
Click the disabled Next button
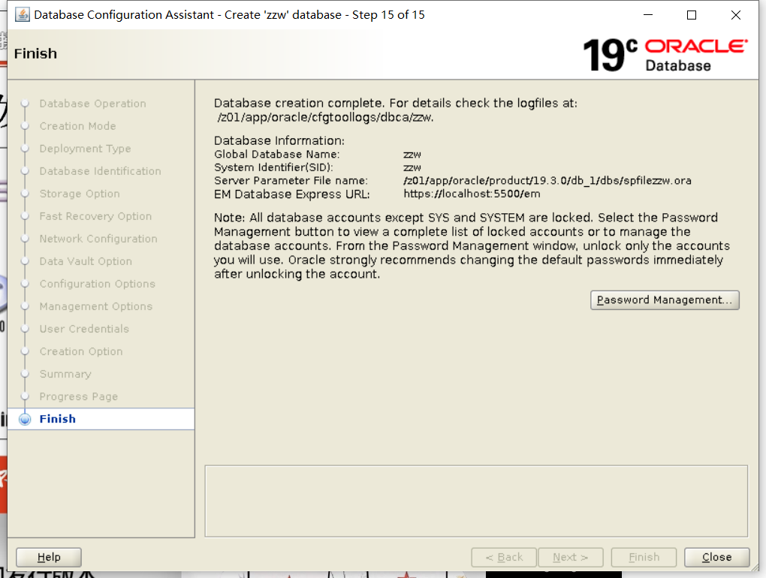[x=570, y=557]
